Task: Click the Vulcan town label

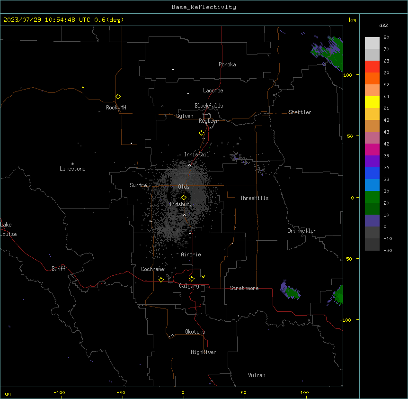Action: (257, 375)
